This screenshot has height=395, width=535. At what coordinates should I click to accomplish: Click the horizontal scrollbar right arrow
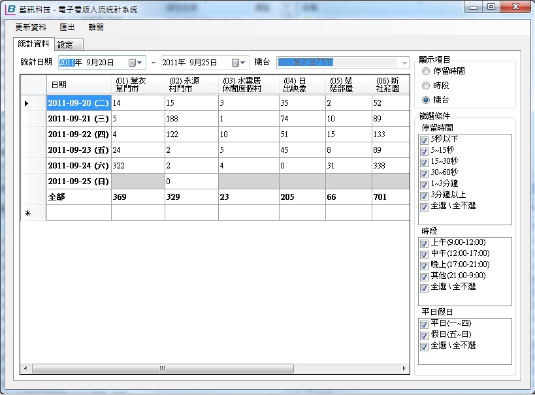[404, 368]
